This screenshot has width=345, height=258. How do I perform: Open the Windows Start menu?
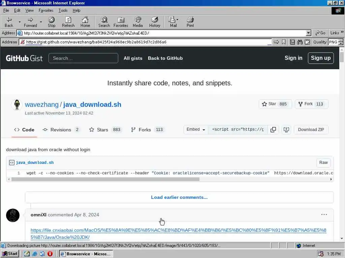(x=10, y=254)
